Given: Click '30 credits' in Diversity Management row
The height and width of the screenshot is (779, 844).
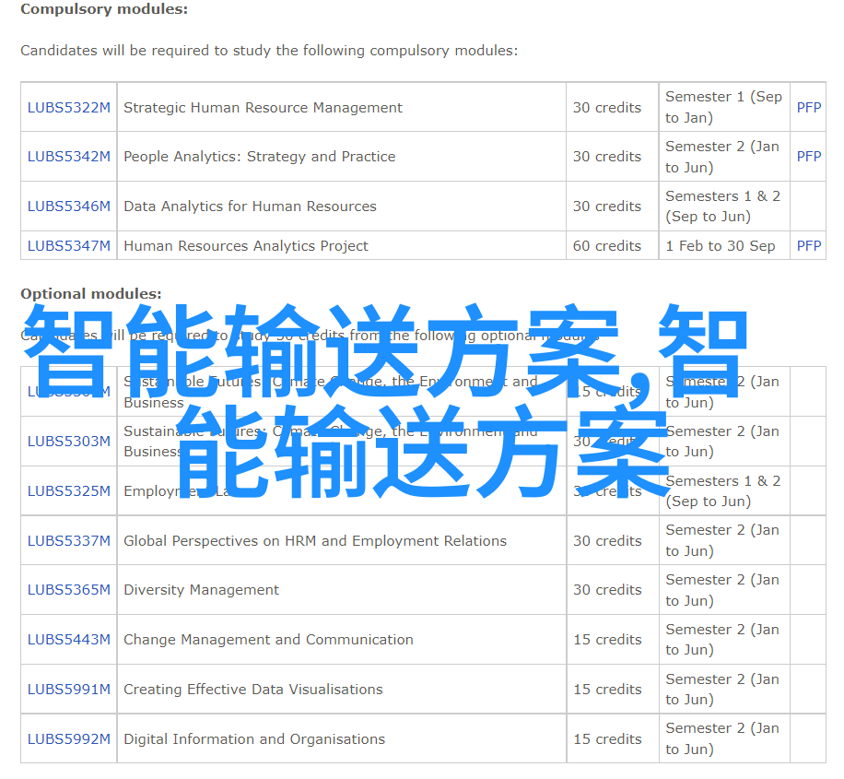Looking at the screenshot, I should [x=607, y=590].
